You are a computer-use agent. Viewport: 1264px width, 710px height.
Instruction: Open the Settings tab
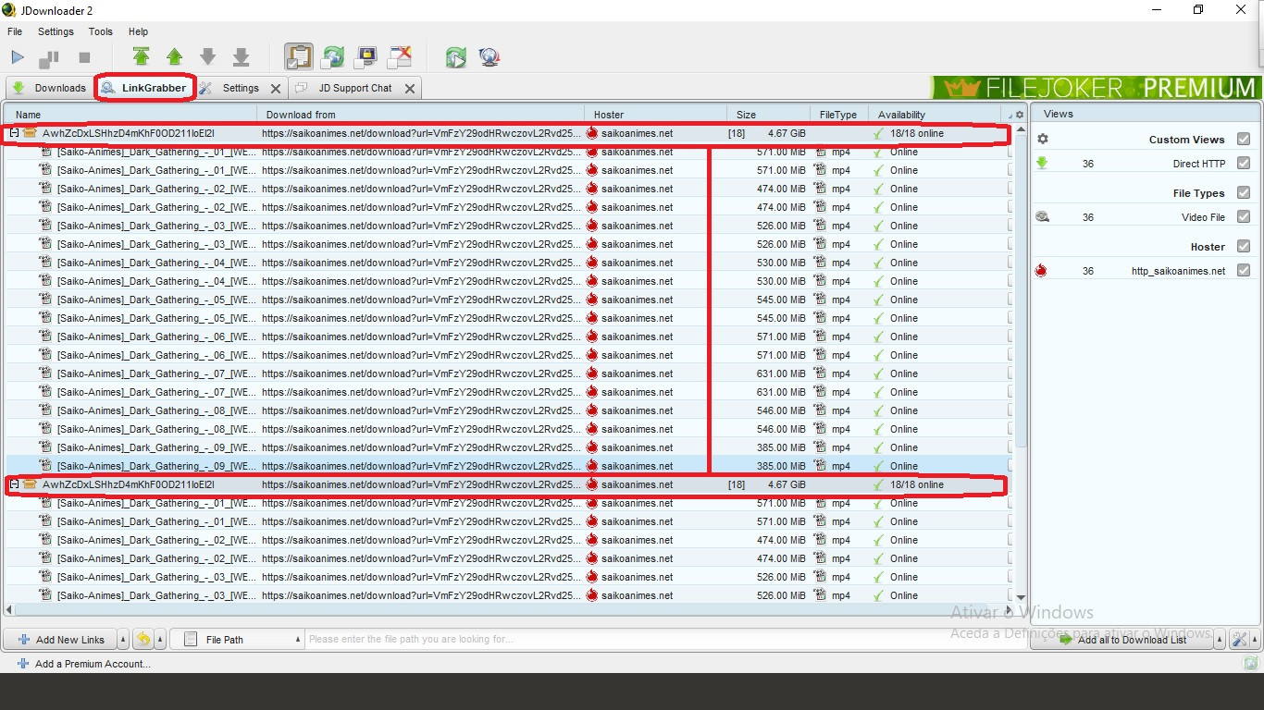tap(241, 88)
